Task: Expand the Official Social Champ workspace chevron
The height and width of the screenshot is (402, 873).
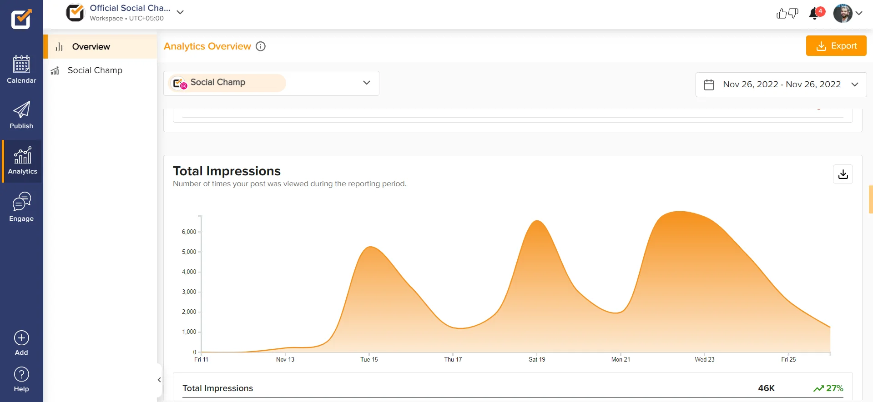Action: click(x=180, y=12)
